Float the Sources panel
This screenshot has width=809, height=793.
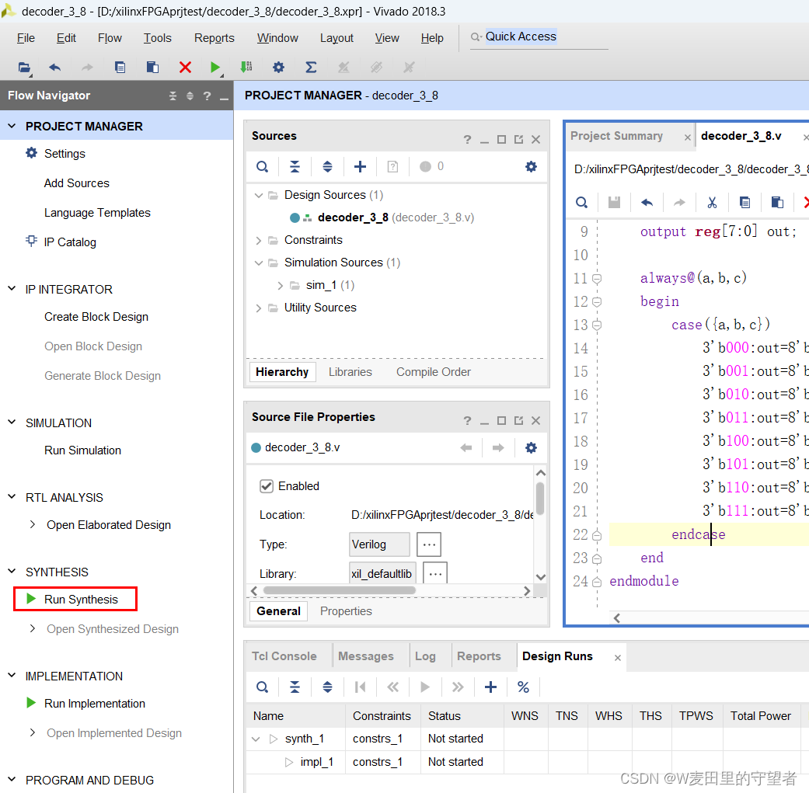(518, 139)
